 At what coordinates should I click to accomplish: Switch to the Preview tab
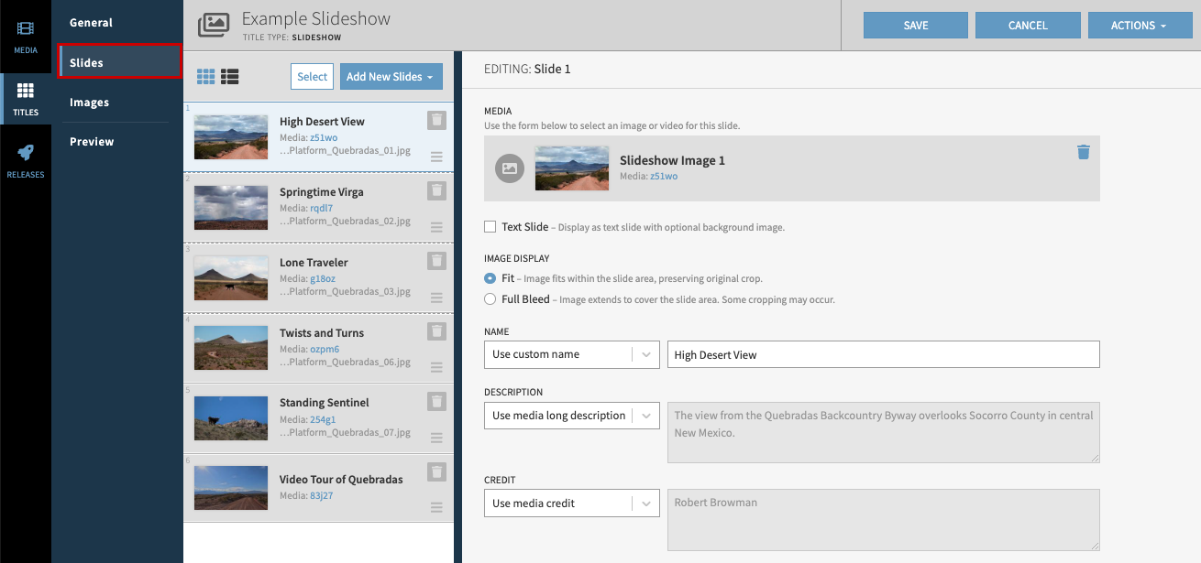click(92, 141)
